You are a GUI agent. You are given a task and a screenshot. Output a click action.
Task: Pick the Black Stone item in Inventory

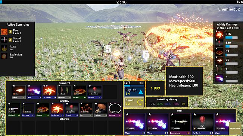click(x=28, y=110)
